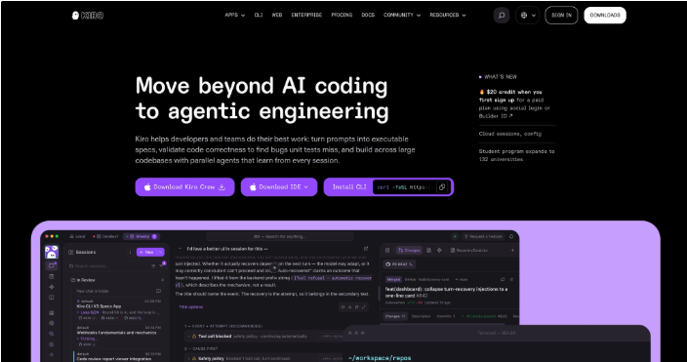Click the curl install command field
This screenshot has height=362, width=687.
click(x=403, y=187)
